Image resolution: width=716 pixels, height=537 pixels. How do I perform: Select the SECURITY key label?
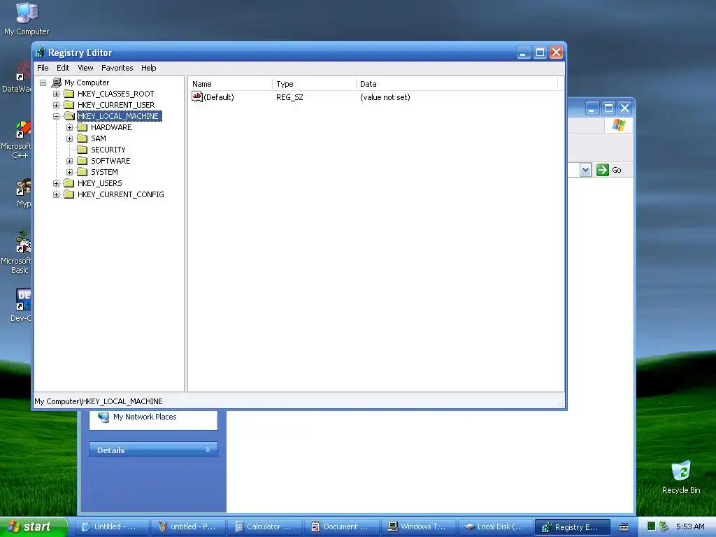(x=108, y=150)
